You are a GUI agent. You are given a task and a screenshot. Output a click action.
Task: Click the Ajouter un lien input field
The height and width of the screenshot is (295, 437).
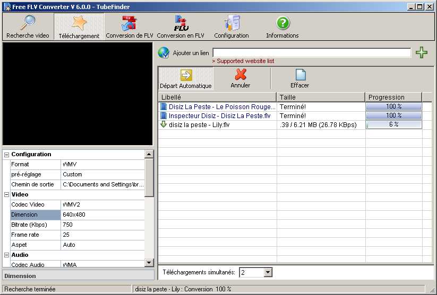[312, 52]
